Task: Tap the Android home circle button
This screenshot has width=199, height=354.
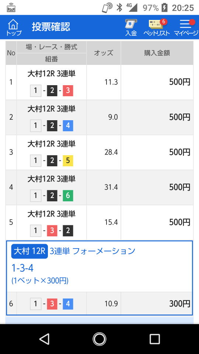Action: [99, 339]
